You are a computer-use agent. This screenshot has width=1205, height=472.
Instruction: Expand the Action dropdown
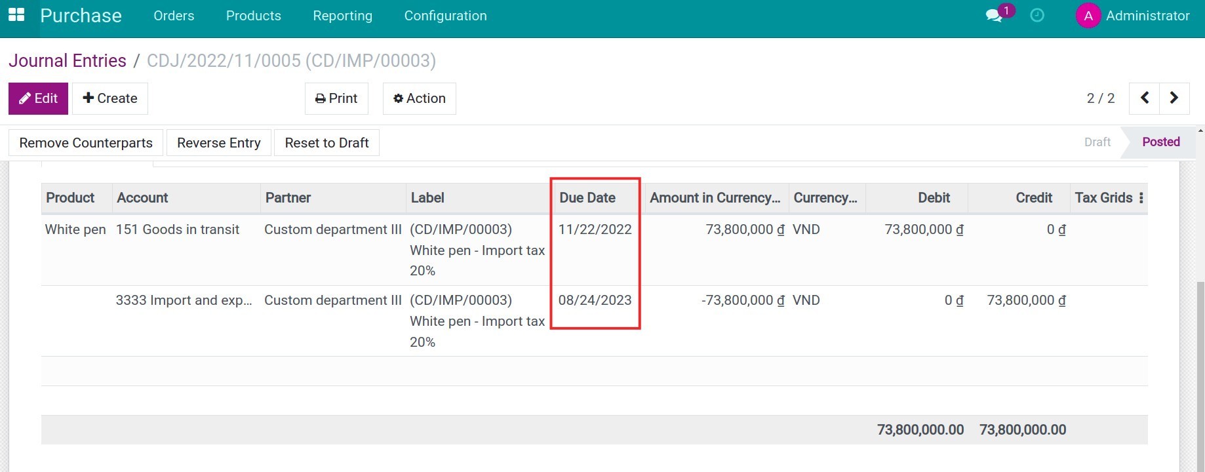420,98
